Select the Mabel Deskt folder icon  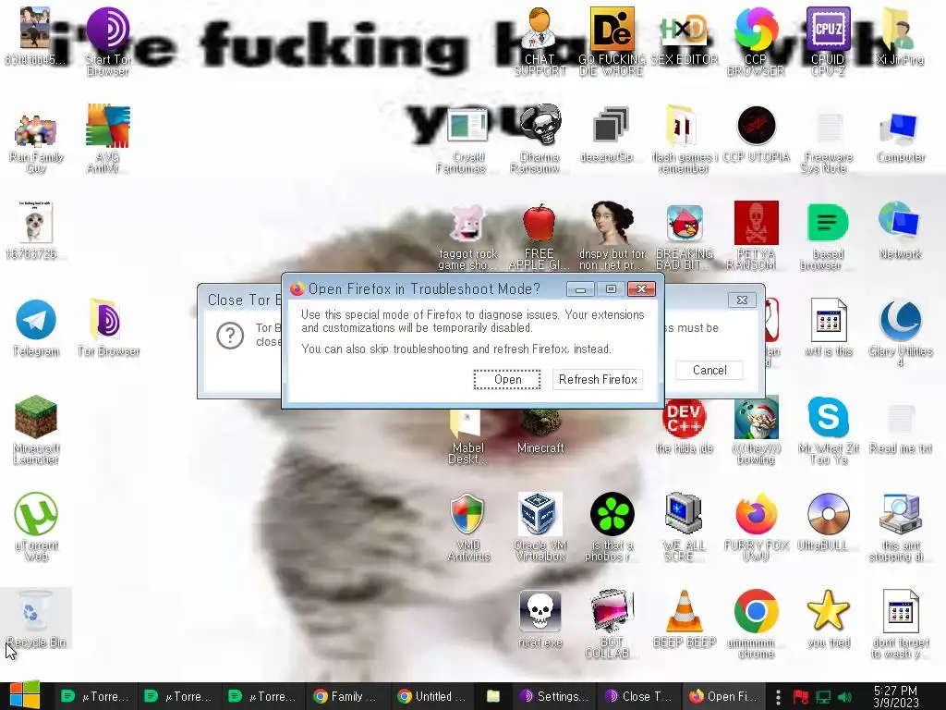coord(467,436)
